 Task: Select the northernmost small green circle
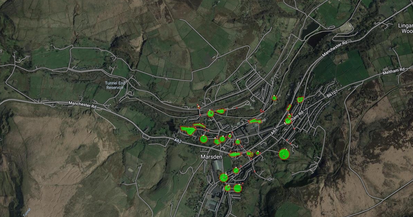coord(274,98)
